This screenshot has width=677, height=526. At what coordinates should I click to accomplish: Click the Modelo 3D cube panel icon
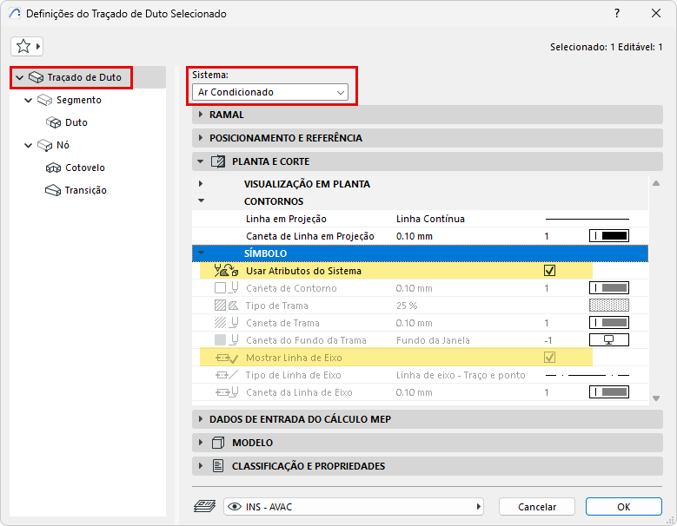tap(218, 443)
